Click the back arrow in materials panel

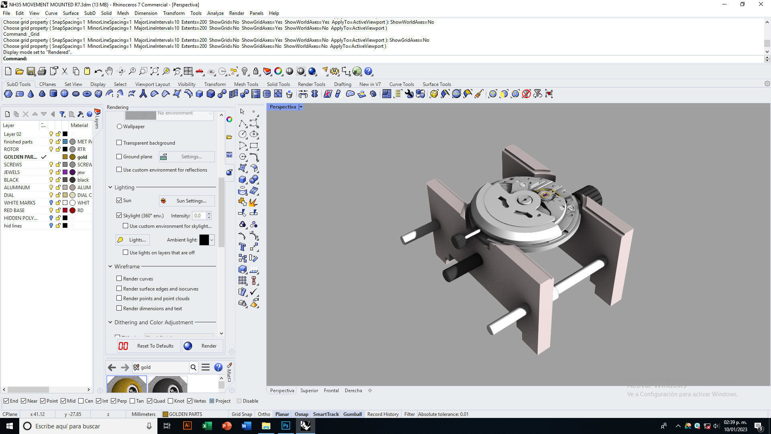(112, 367)
